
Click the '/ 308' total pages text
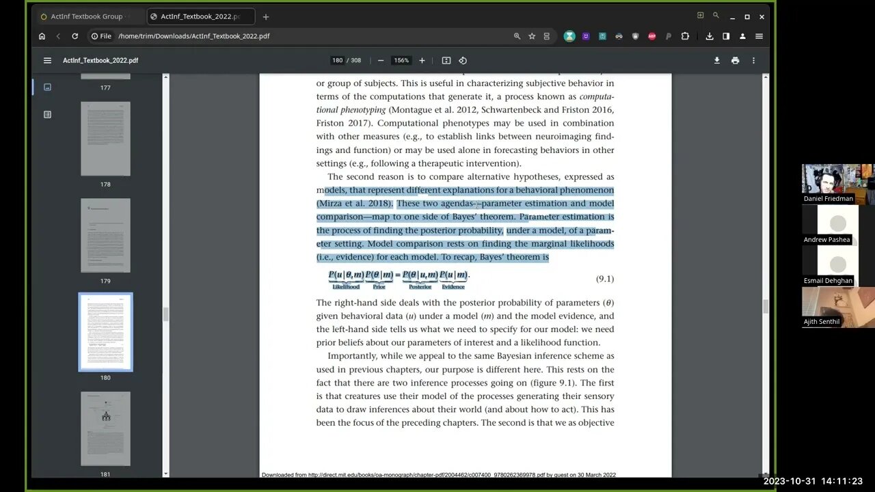coord(354,60)
